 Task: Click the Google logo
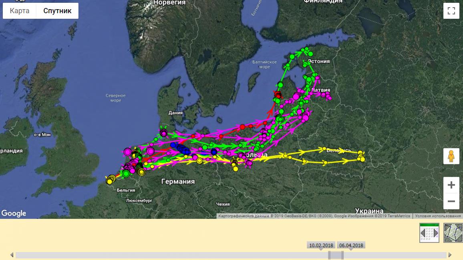(x=14, y=214)
